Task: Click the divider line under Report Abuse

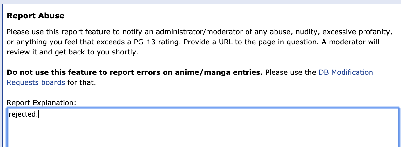Action: point(203,23)
